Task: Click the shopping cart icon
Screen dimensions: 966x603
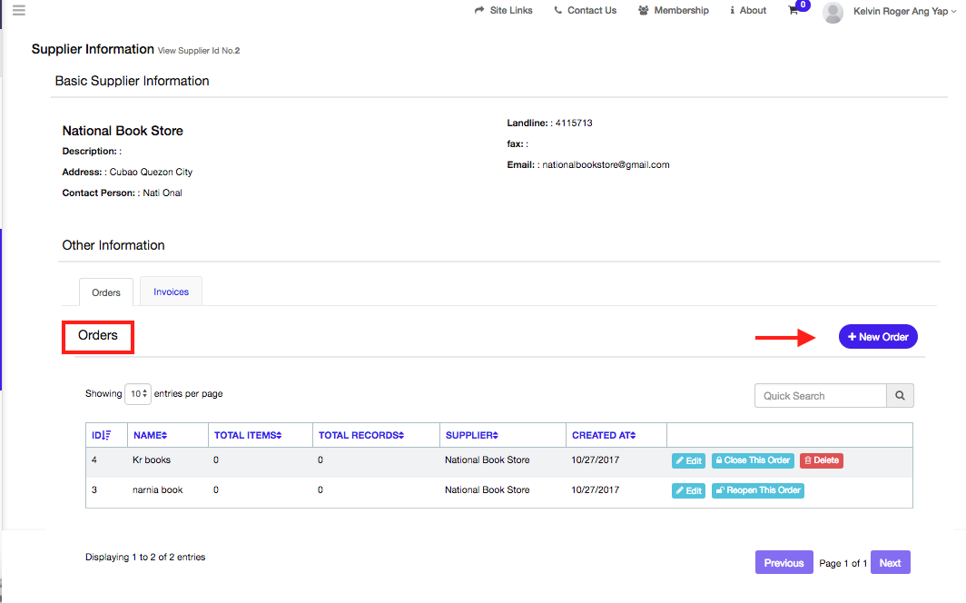Action: 793,11
